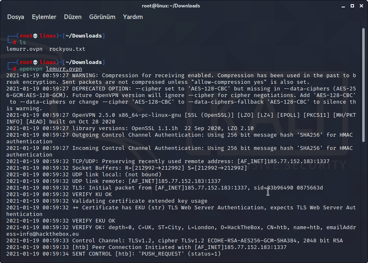
Task: Click '~/Downloads' in the first prompt
Action: pos(84,36)
